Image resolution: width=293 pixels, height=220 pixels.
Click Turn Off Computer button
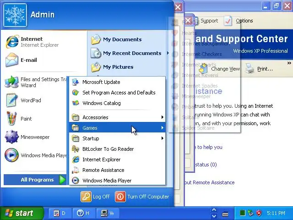tap(142, 197)
